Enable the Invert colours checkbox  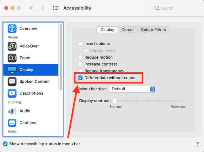80,44
